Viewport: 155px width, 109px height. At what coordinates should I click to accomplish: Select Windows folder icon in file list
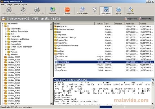(x=55, y=54)
